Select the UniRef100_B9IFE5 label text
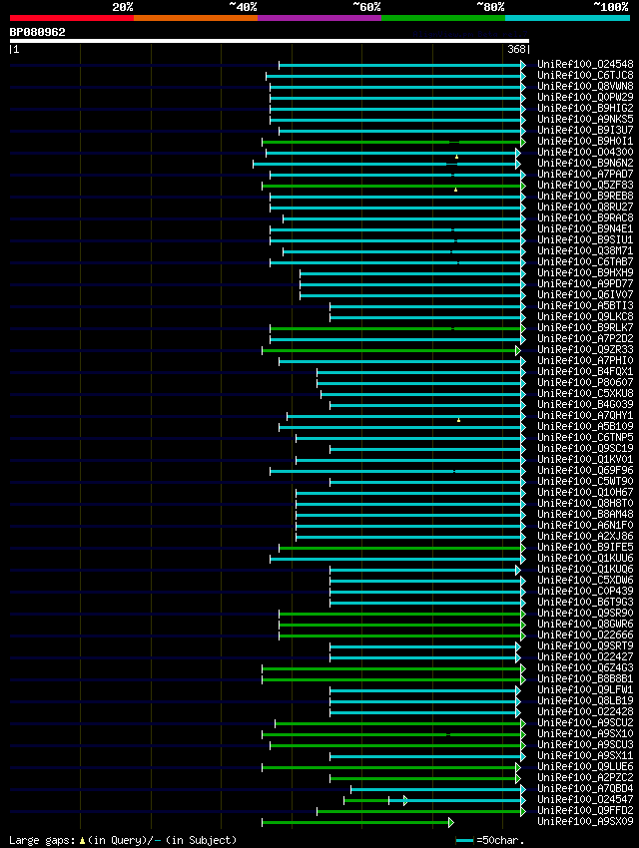The image size is (639, 848). click(585, 547)
